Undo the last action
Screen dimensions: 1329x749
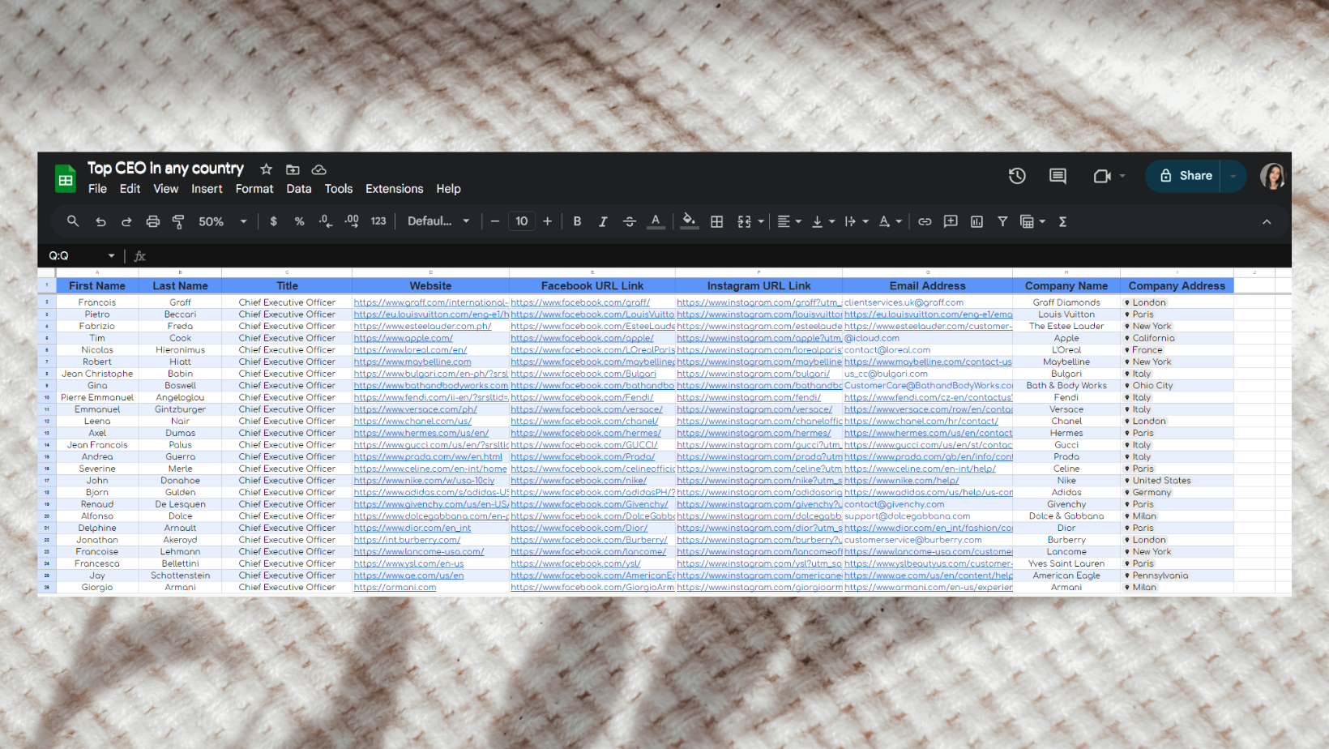(x=100, y=221)
